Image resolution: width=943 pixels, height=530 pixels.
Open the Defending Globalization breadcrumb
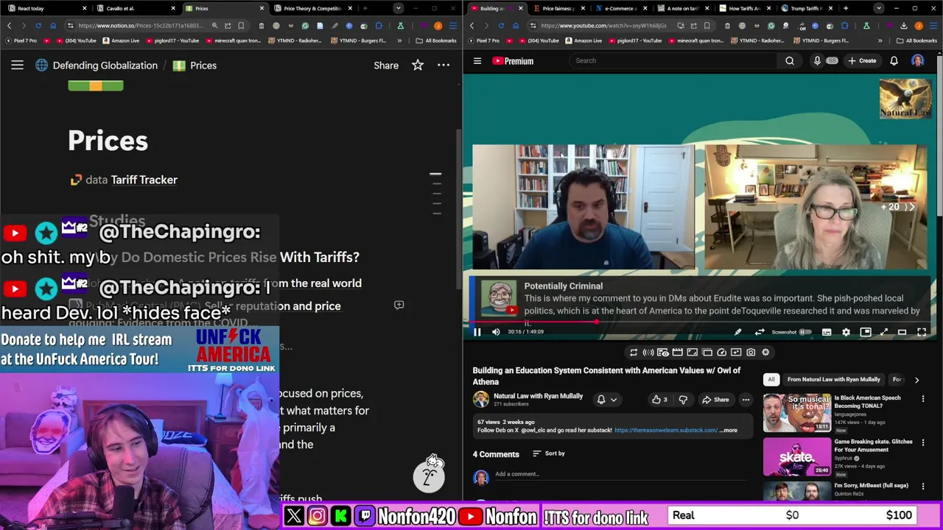point(97,66)
